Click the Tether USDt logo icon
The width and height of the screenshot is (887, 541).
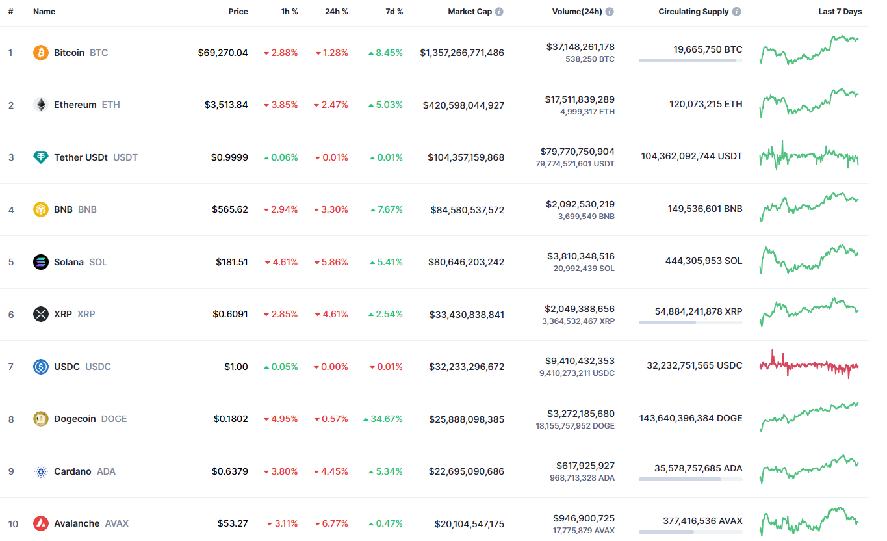(41, 157)
